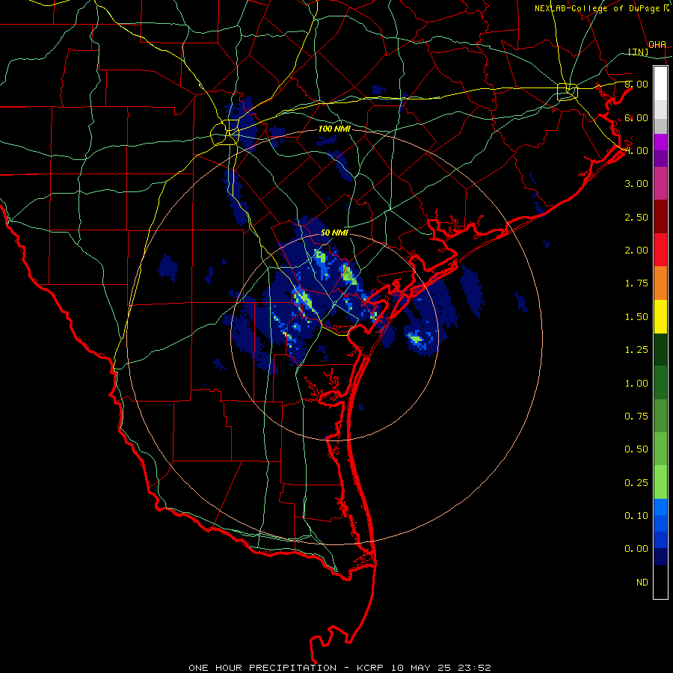Pick the dark red swatch beside 2.50
The width and height of the screenshot is (673, 673).
660,217
